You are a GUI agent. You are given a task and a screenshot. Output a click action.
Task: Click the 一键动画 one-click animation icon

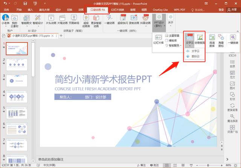coord(110,20)
